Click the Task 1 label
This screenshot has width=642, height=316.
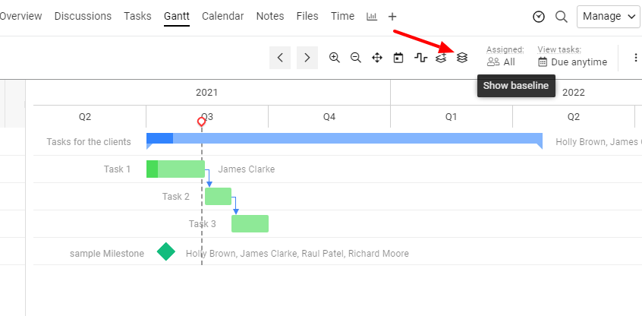point(117,169)
